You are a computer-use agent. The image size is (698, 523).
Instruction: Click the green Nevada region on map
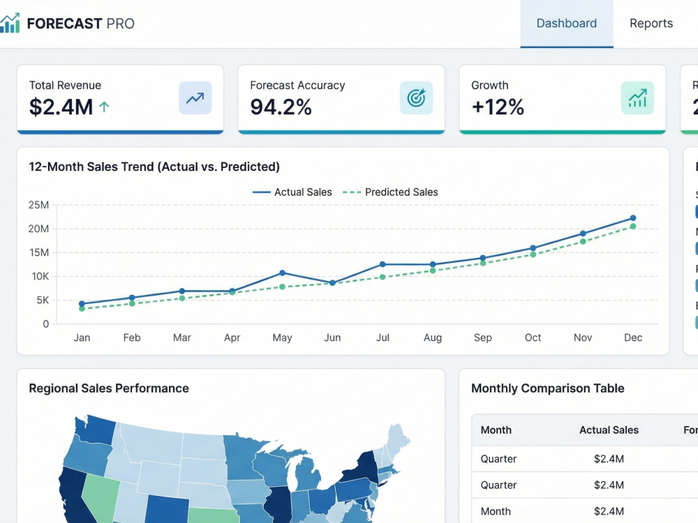coord(101,496)
